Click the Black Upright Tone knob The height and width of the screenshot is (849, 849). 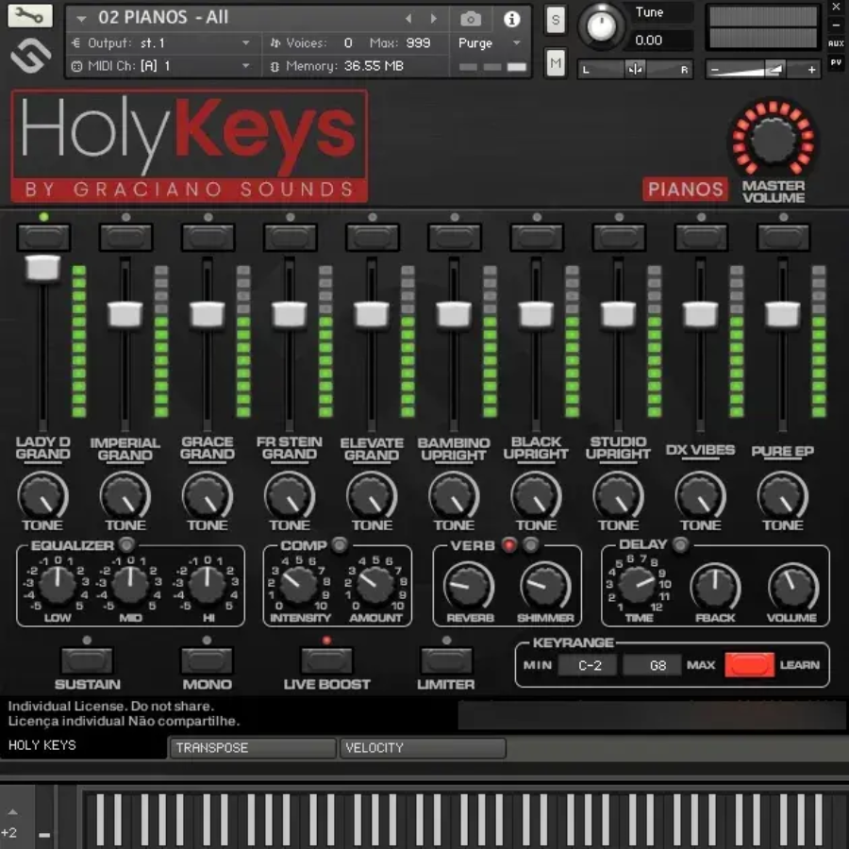coord(536,495)
